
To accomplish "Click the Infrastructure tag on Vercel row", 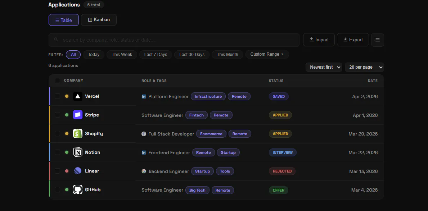I will coord(208,96).
